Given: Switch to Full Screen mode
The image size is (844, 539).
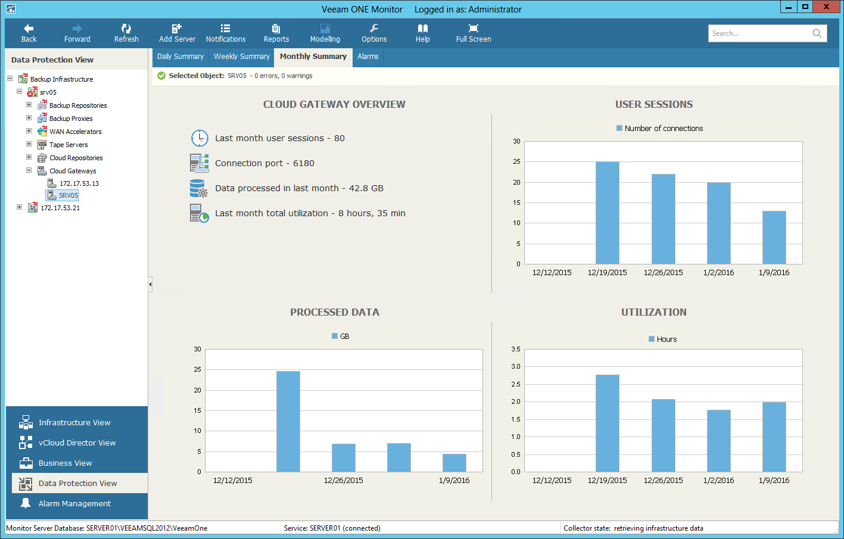Looking at the screenshot, I should pos(474,33).
